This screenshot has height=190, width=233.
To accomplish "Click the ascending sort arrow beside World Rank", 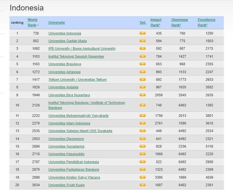I will (38, 25).
